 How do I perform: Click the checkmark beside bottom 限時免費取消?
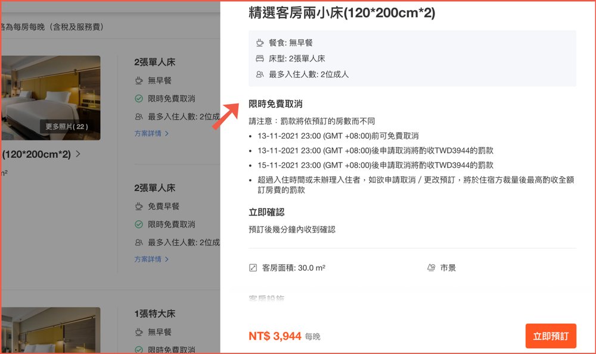138,350
